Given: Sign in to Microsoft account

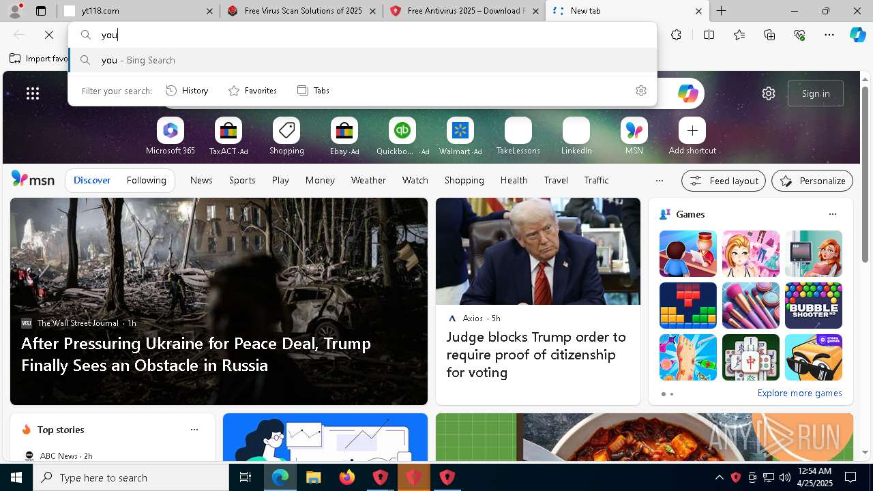Looking at the screenshot, I should coord(816,93).
